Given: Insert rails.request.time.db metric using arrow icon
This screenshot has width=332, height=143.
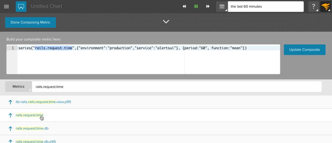Looking at the screenshot, I should (x=10, y=129).
